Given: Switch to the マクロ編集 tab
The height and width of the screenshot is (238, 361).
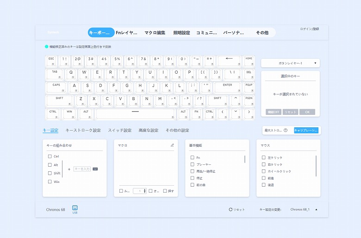Looking at the screenshot, I should (155, 33).
